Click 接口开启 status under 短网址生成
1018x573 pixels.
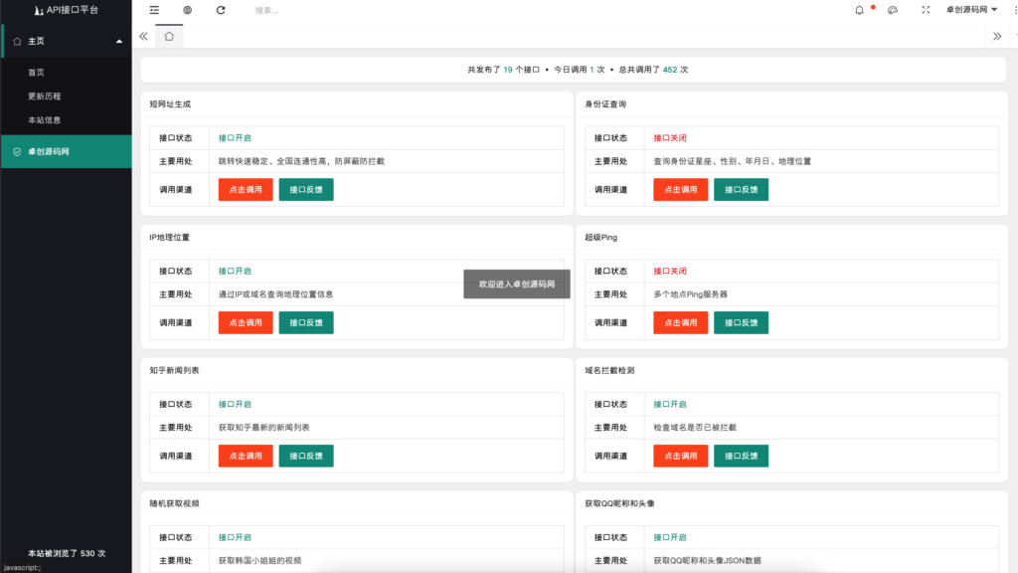(235, 137)
